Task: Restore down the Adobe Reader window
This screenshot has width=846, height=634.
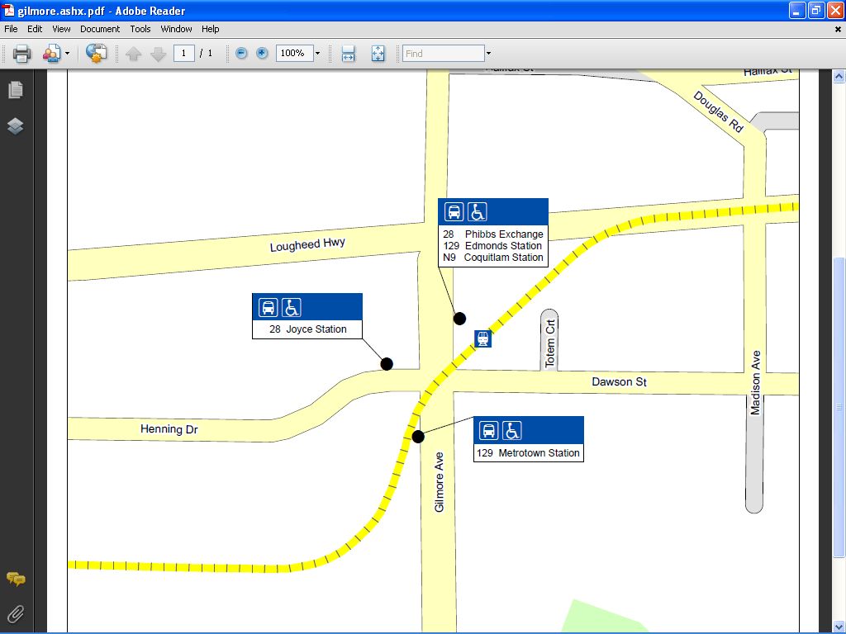Action: pos(816,10)
